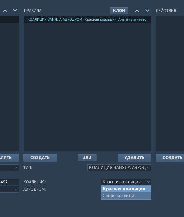Screen dimensions: 184x217
Task: Move rule down with Правила down arrow
Action: click(x=147, y=11)
